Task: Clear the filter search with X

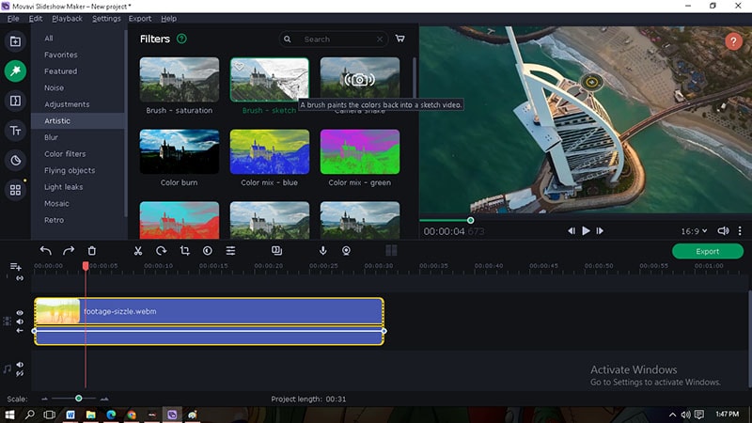Action: (x=380, y=39)
